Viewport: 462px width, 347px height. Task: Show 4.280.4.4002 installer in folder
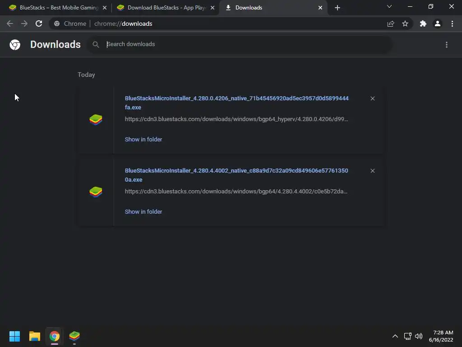(x=143, y=211)
